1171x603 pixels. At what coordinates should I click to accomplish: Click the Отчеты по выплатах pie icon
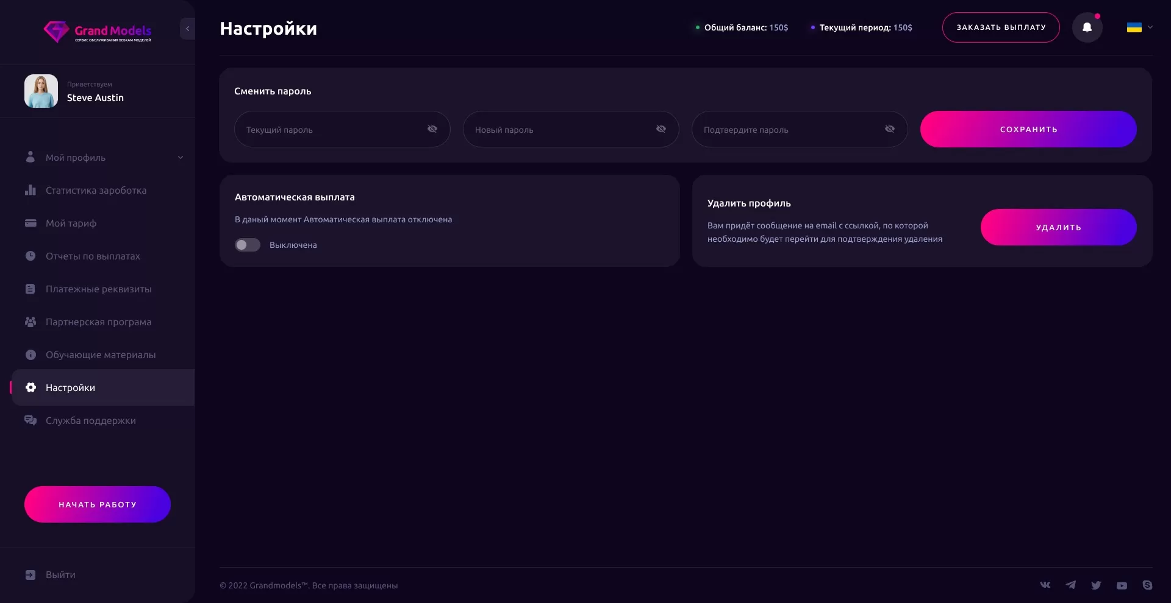30,256
